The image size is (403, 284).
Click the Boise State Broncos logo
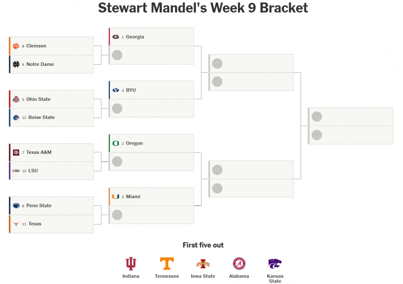click(x=16, y=118)
